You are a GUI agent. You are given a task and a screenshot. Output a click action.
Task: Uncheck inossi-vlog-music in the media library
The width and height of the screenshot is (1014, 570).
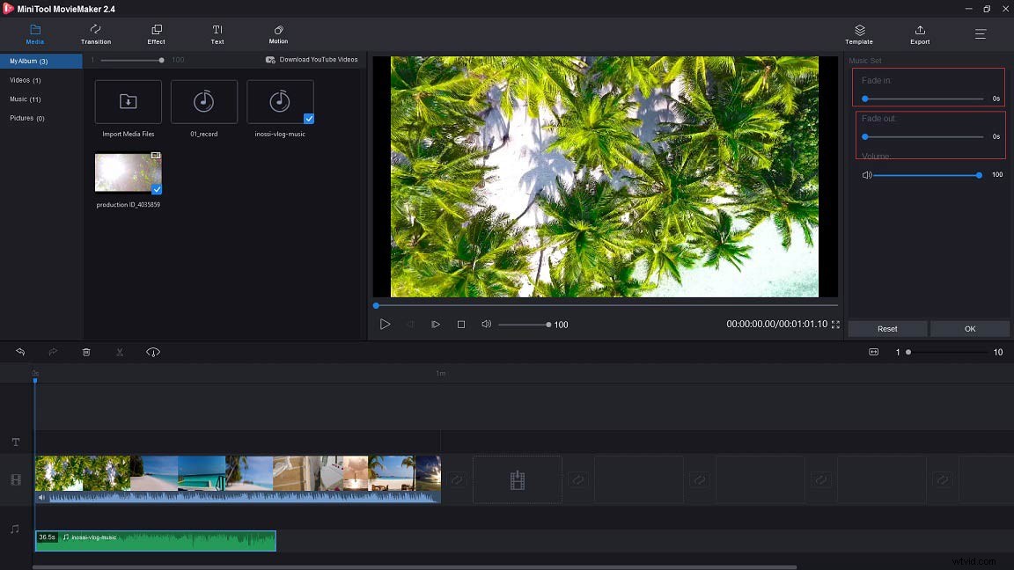point(309,117)
